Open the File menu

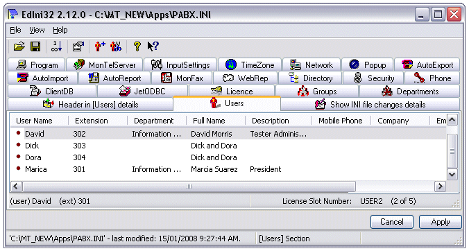click(15, 31)
